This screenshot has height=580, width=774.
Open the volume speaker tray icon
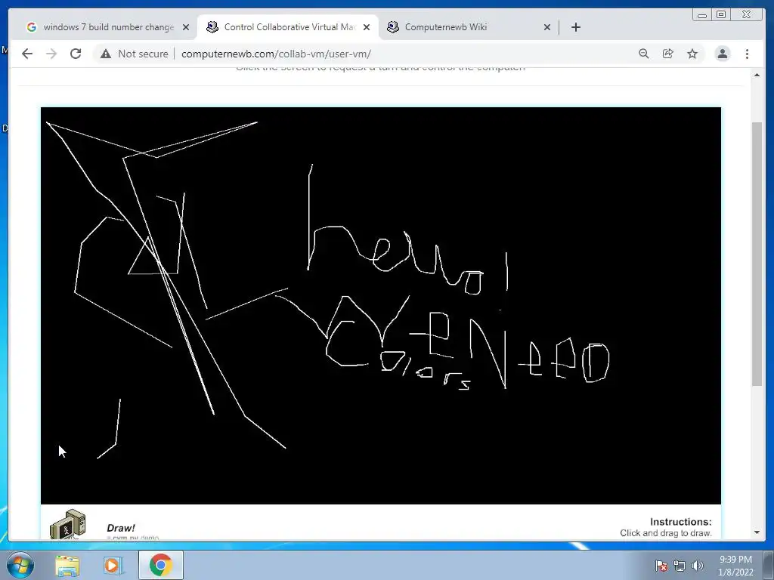click(x=698, y=566)
